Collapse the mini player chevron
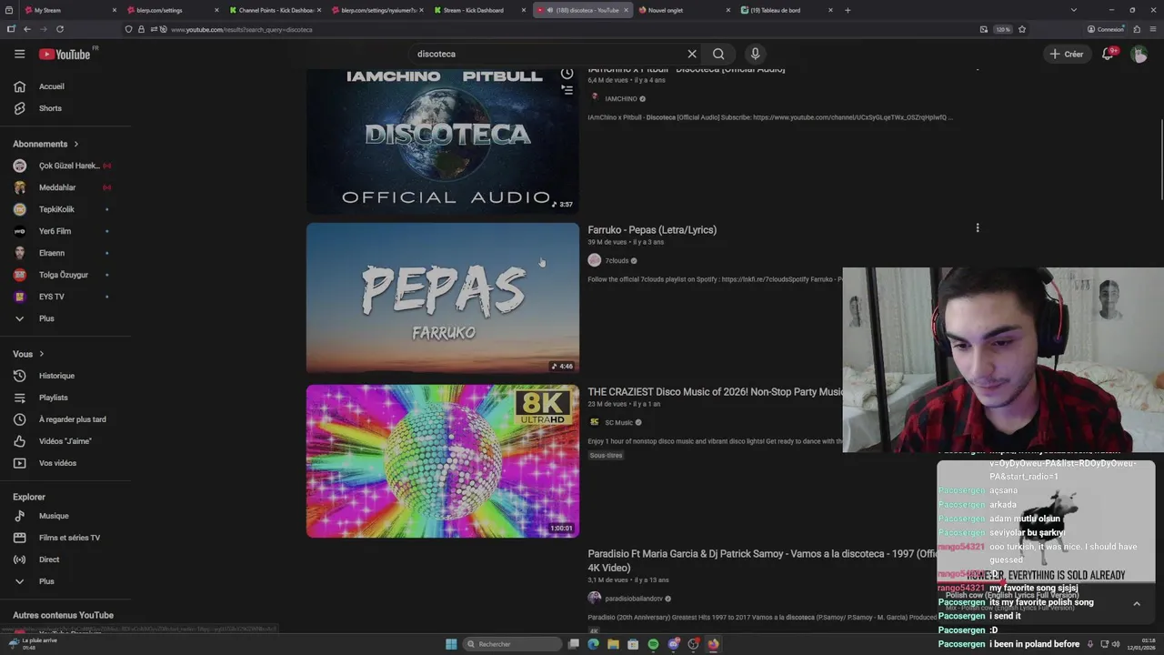The image size is (1164, 655). [x=1137, y=603]
